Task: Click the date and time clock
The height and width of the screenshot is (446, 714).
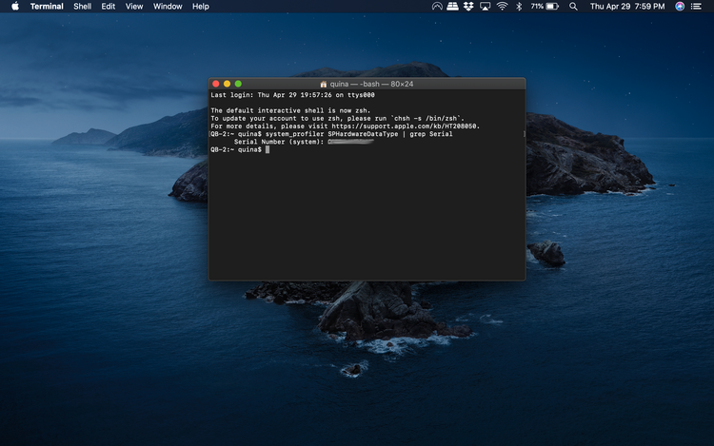Action: tap(627, 7)
